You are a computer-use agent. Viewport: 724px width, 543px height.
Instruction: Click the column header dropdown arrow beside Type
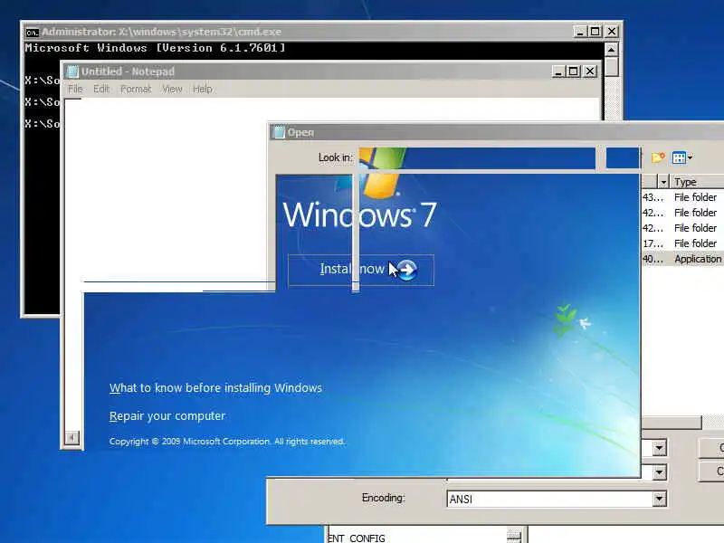663,182
